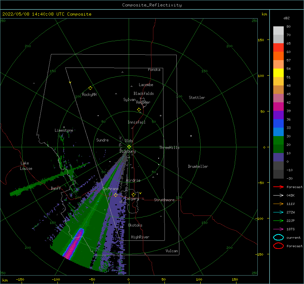The width and height of the screenshot is (304, 284).
Task: Click the white plus marker east of ThreeHills
Action: (191, 136)
